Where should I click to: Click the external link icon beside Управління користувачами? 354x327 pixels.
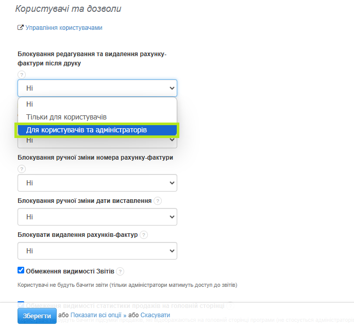coord(21,28)
